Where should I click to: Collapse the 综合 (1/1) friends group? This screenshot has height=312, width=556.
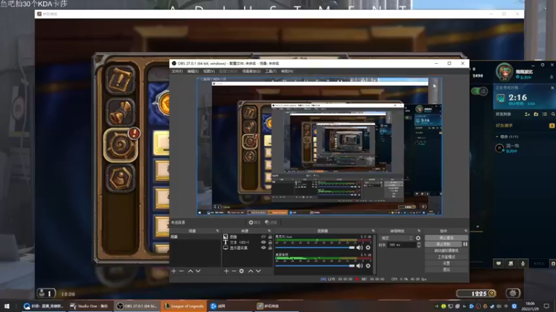(x=497, y=137)
